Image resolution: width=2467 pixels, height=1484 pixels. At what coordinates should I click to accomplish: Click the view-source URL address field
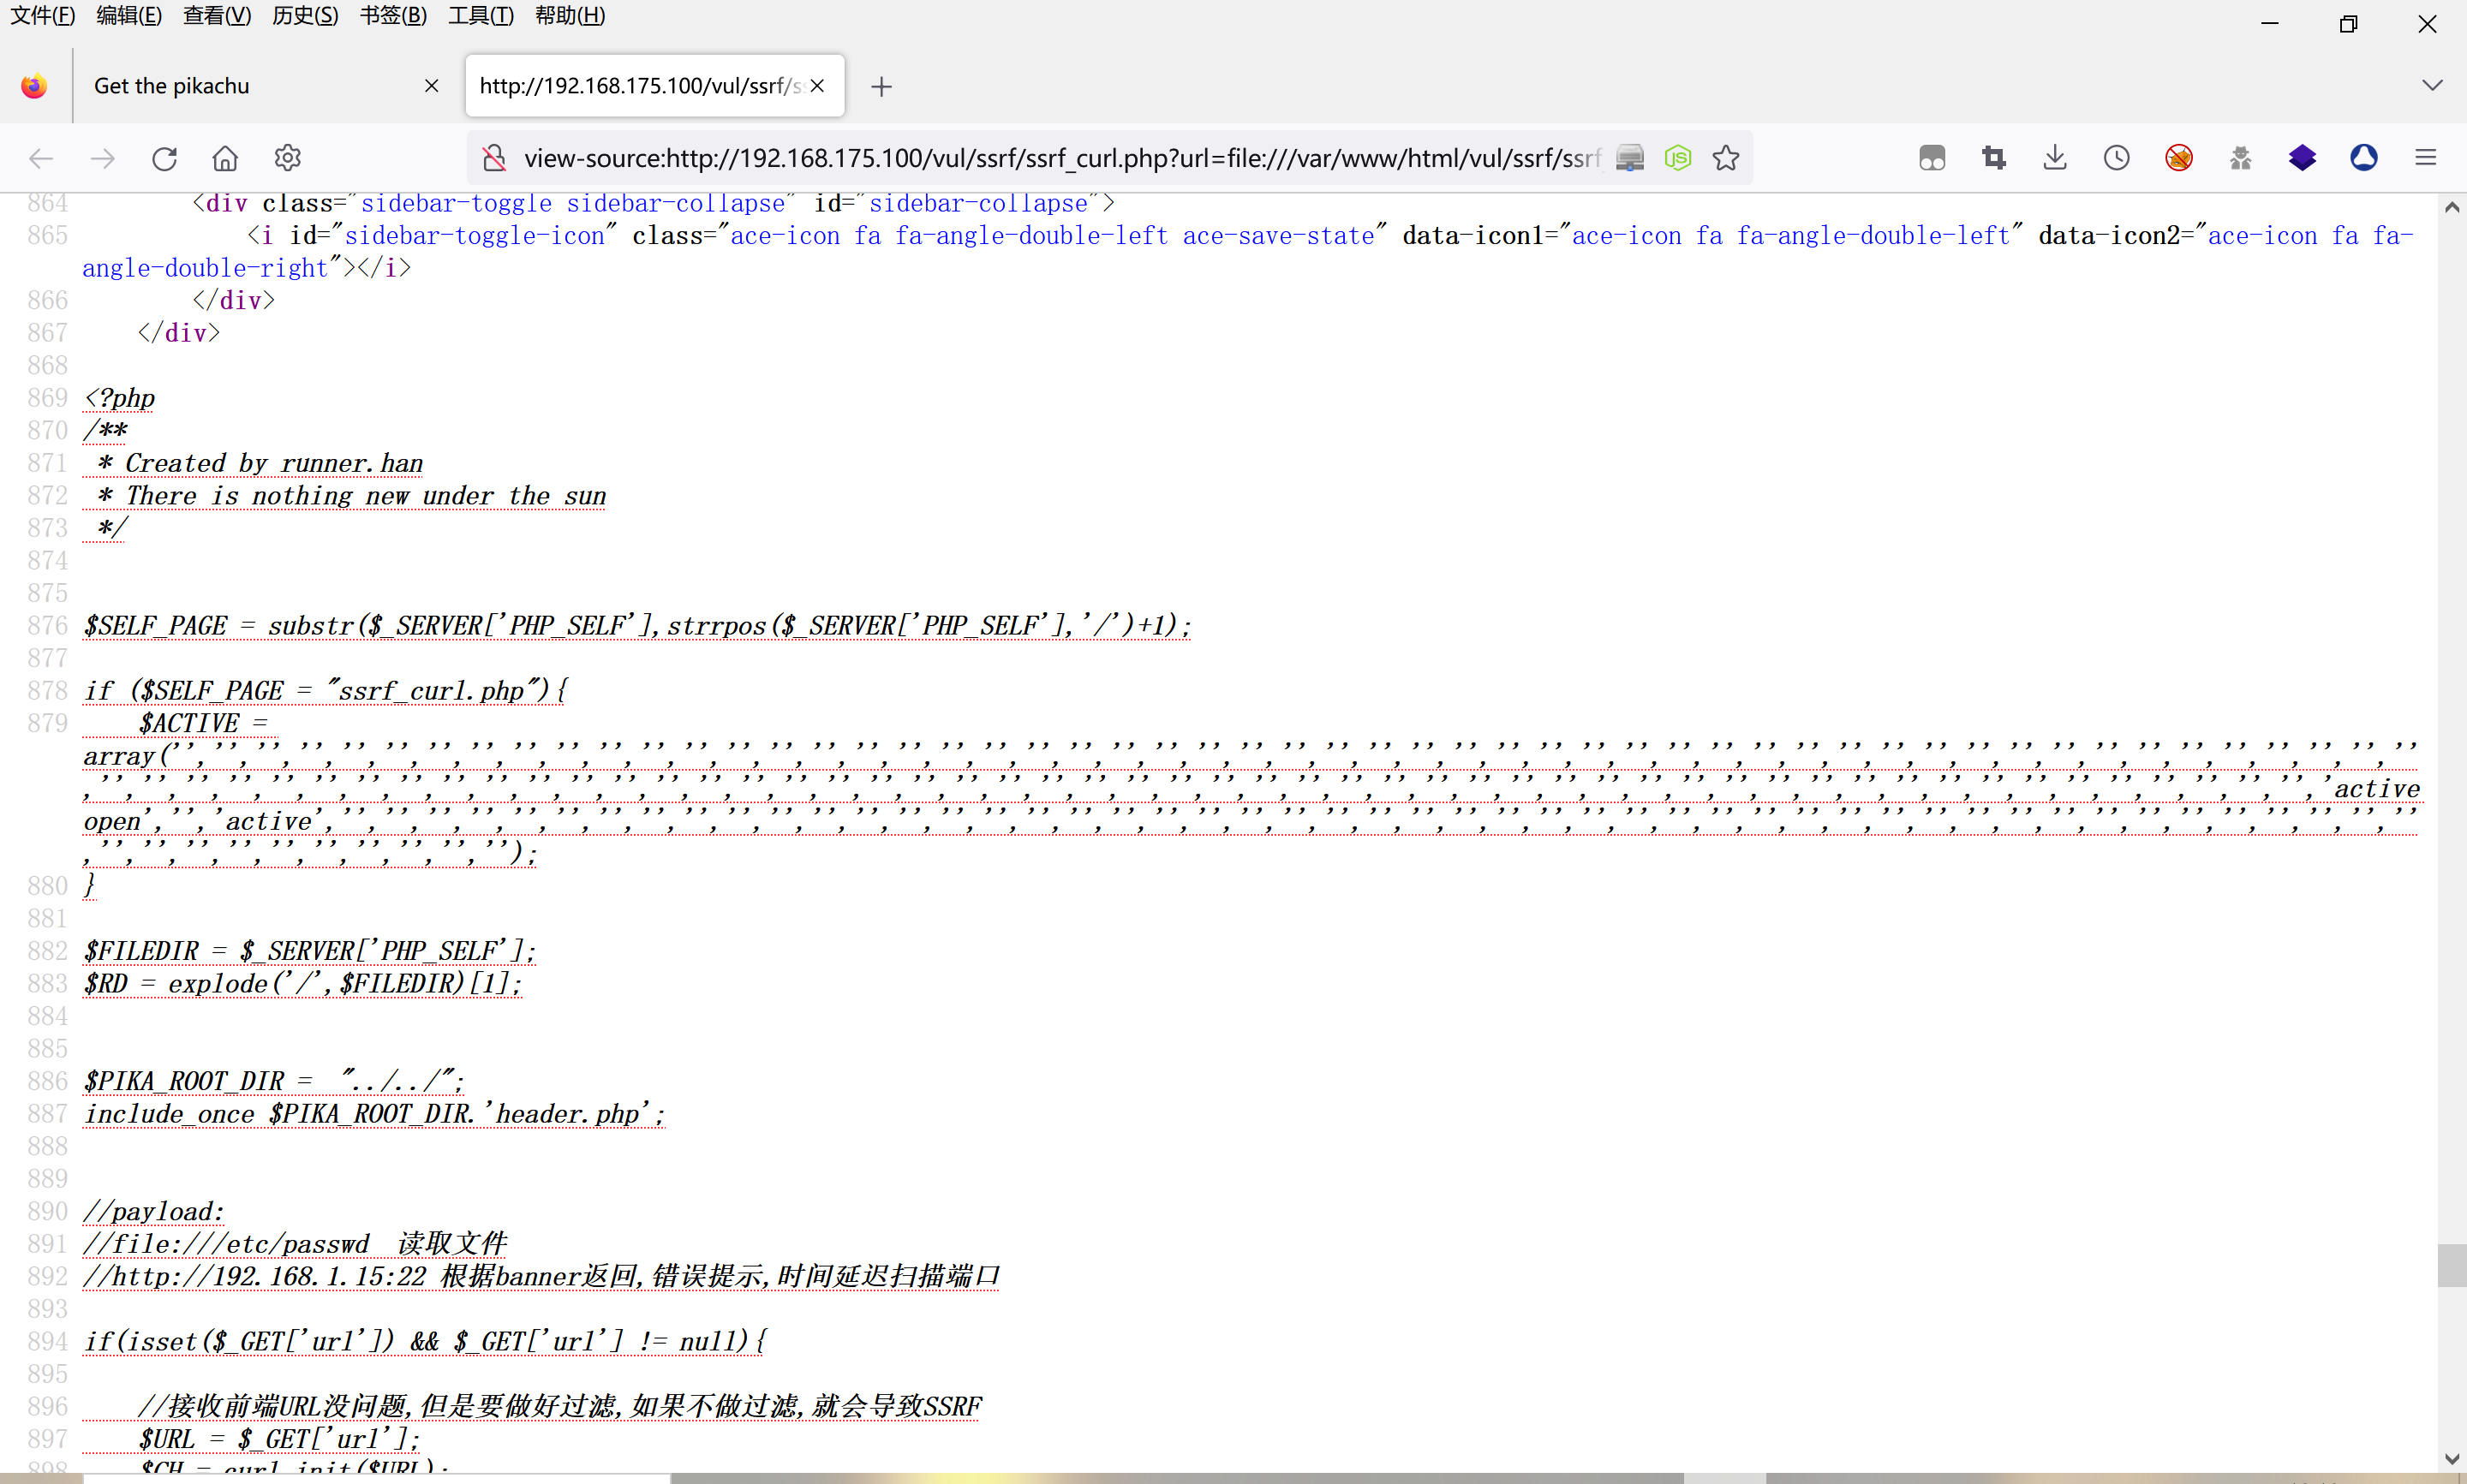coord(1060,158)
